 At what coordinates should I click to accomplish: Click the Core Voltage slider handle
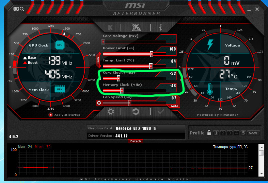click(x=103, y=41)
